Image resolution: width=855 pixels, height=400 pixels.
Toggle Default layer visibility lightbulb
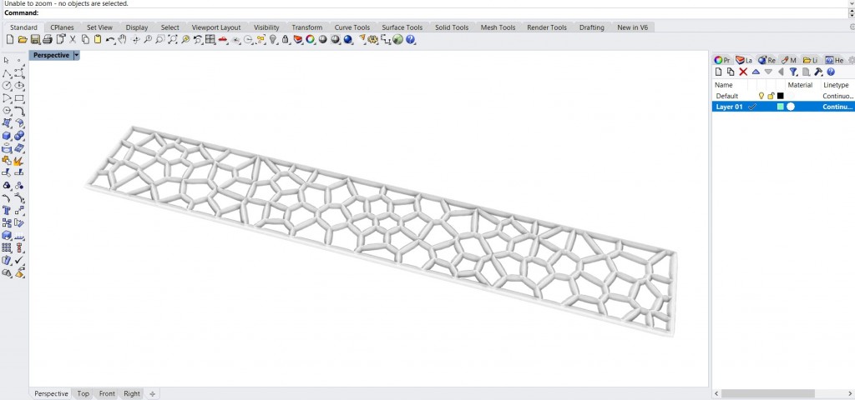click(761, 96)
